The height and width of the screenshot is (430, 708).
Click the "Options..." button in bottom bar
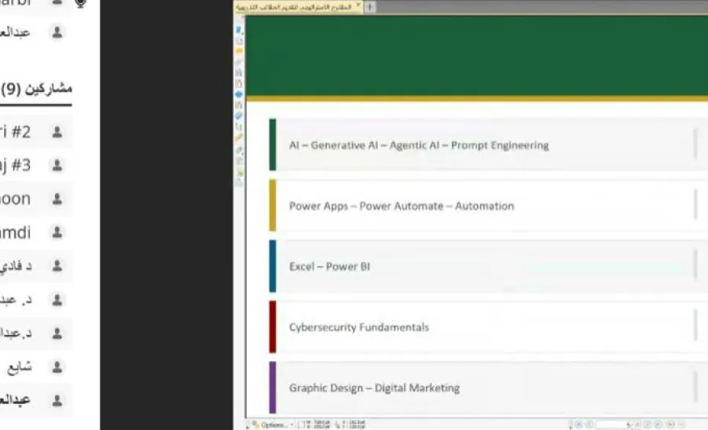(x=270, y=425)
